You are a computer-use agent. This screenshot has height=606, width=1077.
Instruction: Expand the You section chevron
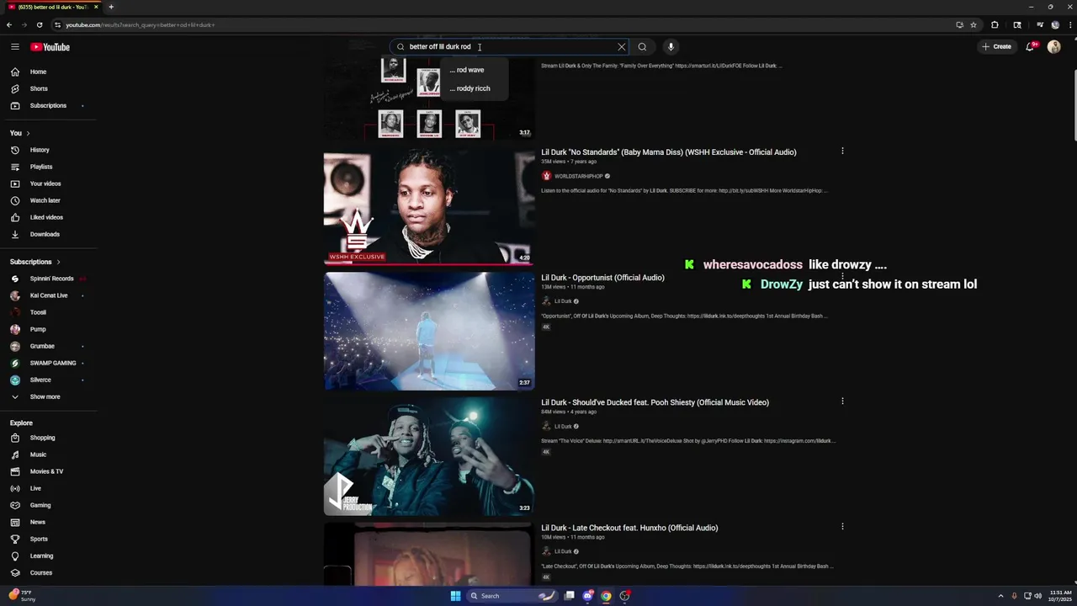[x=28, y=133]
